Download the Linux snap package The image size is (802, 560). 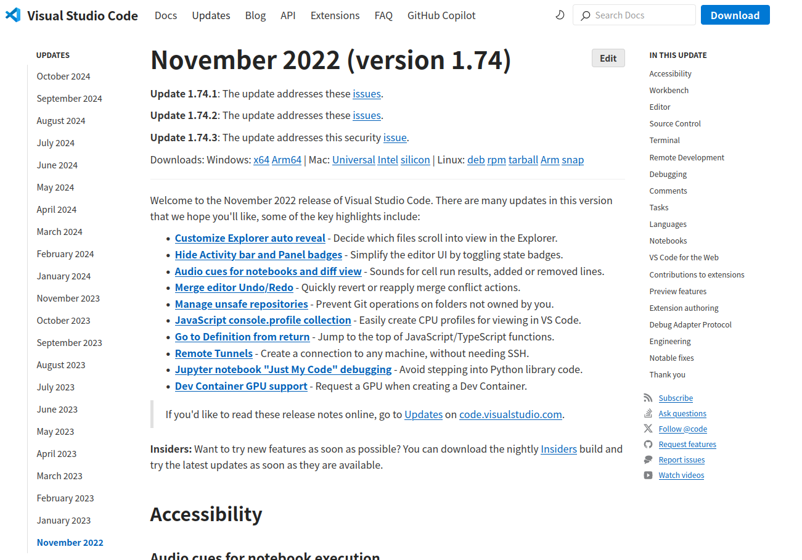pos(573,160)
